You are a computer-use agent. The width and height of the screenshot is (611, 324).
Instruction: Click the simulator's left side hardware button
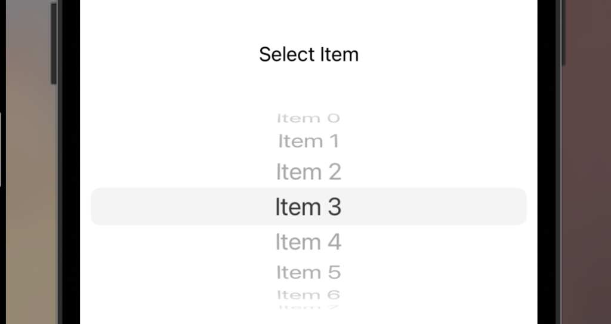tap(54, 44)
